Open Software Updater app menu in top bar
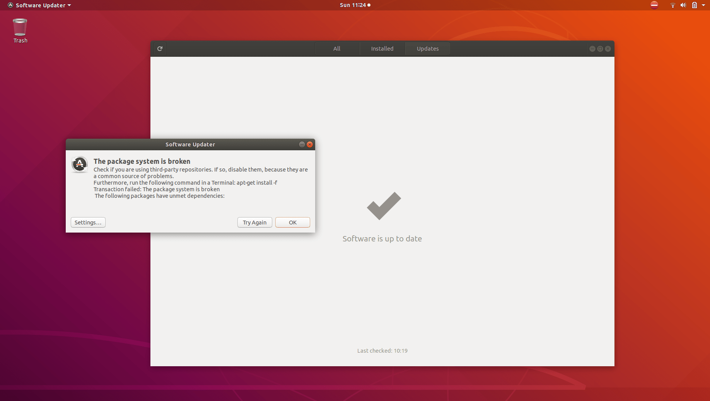710x401 pixels. tap(39, 5)
